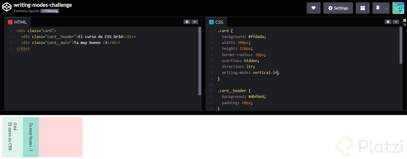Select the HTML editor tab
This screenshot has width=407, height=159.
(x=18, y=22)
